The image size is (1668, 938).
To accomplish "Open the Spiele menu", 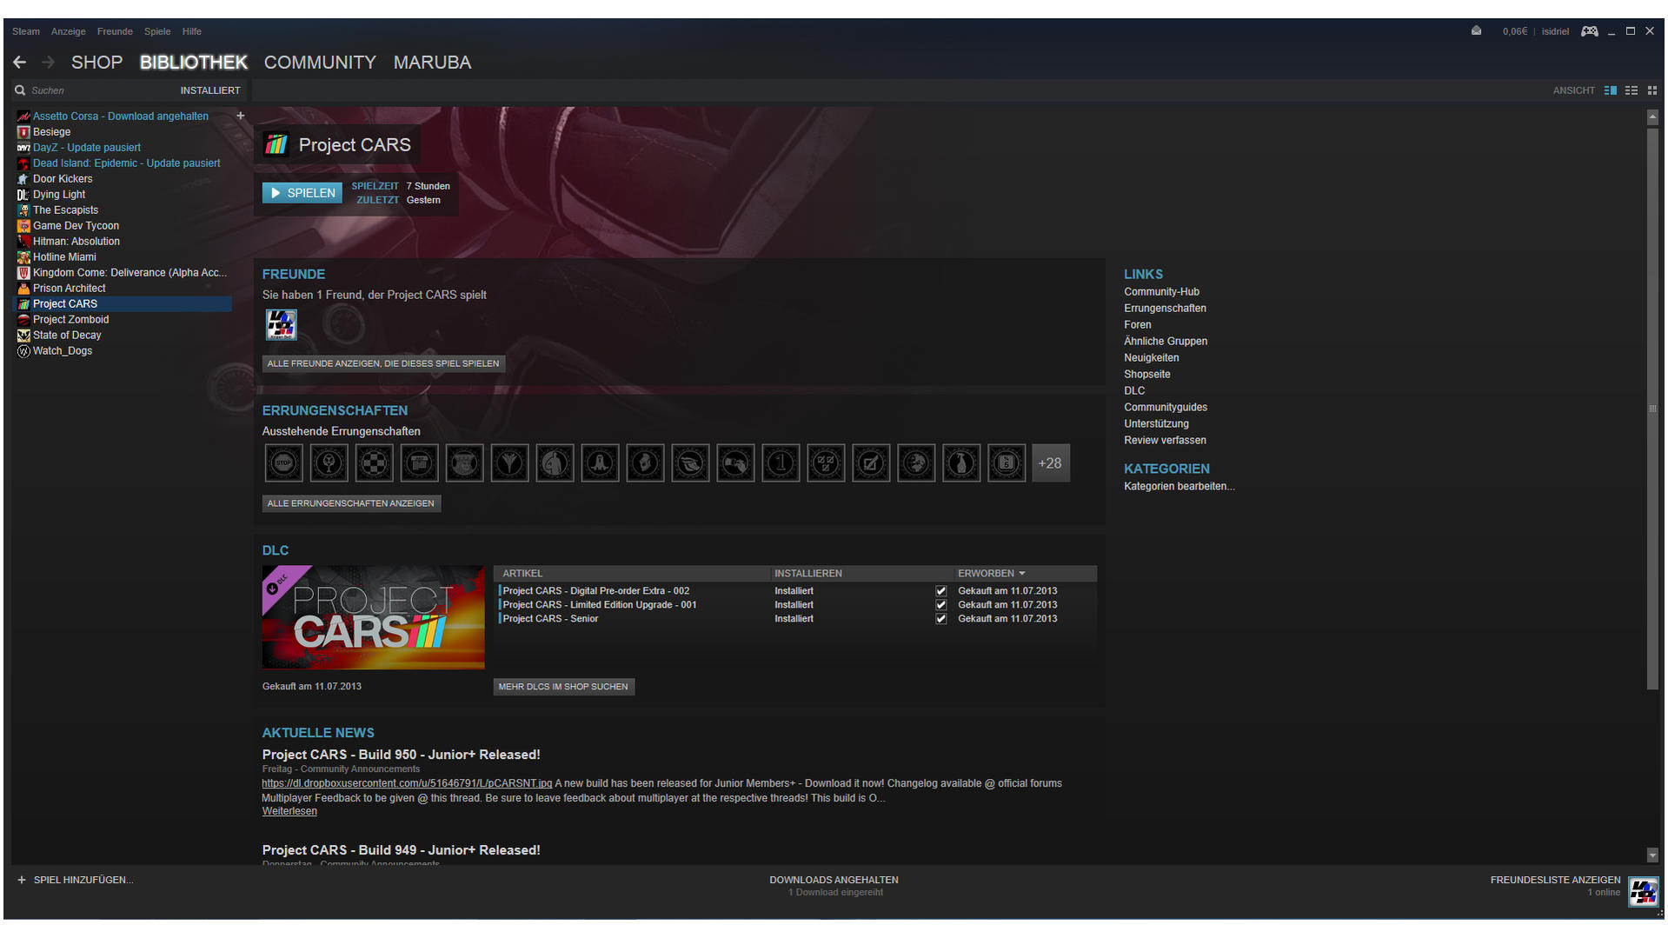I will pos(157,31).
